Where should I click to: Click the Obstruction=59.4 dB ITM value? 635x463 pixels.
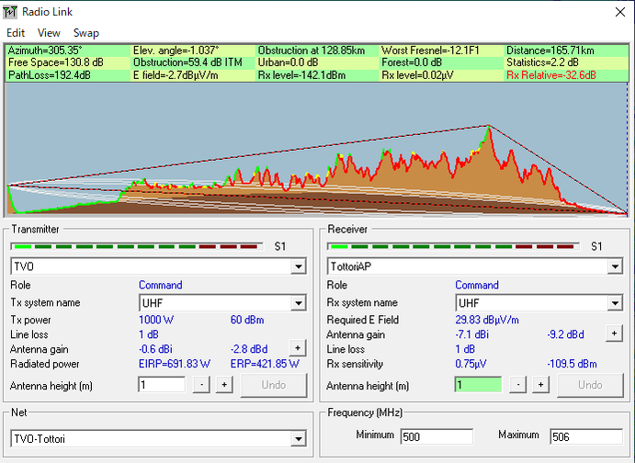point(187,62)
